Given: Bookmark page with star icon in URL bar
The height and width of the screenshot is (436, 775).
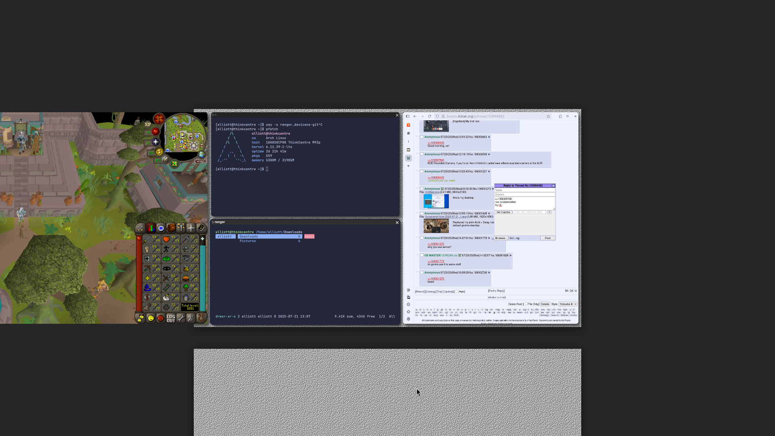Looking at the screenshot, I should 548,116.
